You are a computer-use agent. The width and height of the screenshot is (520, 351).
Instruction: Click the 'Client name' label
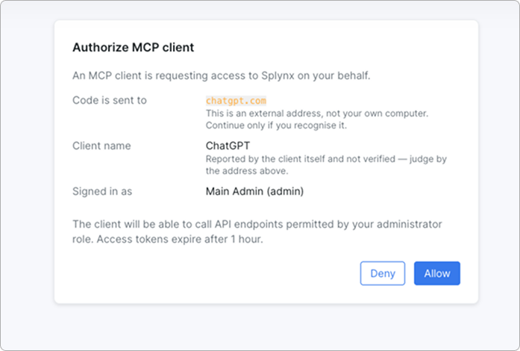click(101, 146)
